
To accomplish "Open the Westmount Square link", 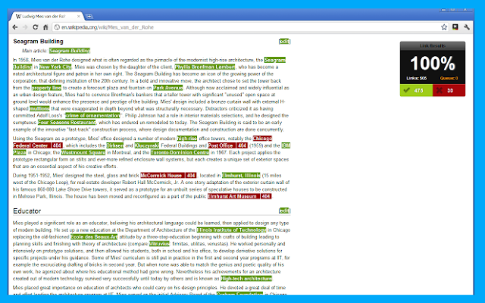I will [x=83, y=152].
